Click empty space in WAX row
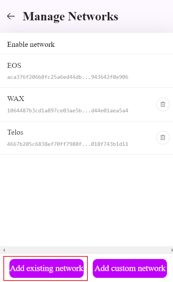 (x=142, y=104)
